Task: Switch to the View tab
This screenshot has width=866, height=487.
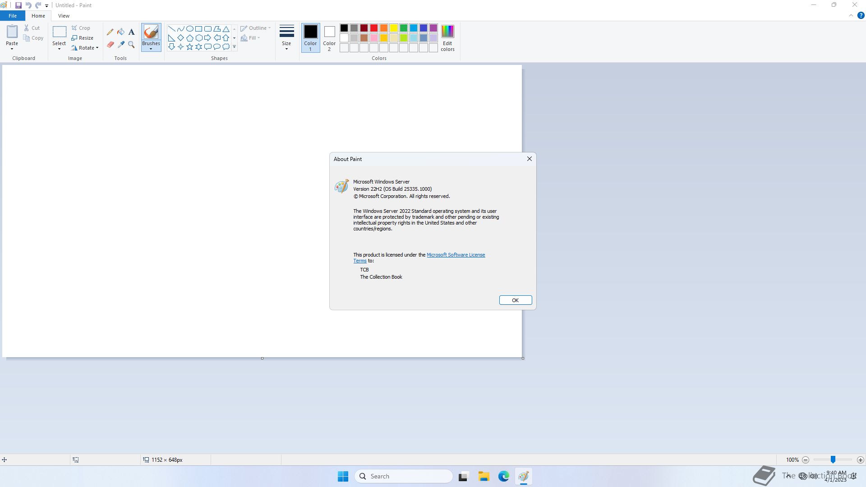Action: [64, 16]
